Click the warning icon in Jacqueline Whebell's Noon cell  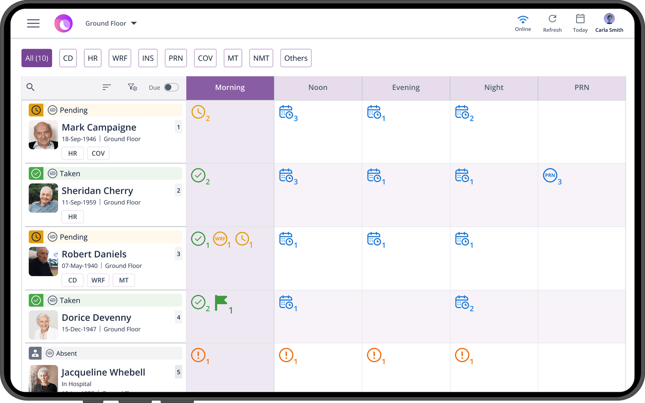(286, 355)
